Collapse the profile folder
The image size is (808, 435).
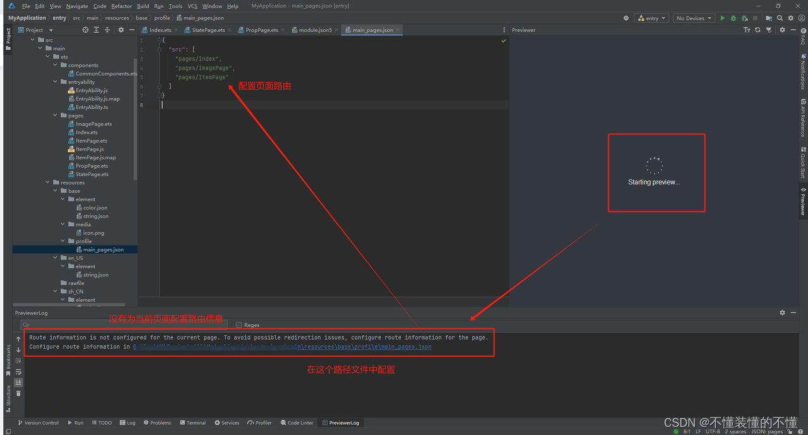[63, 241]
